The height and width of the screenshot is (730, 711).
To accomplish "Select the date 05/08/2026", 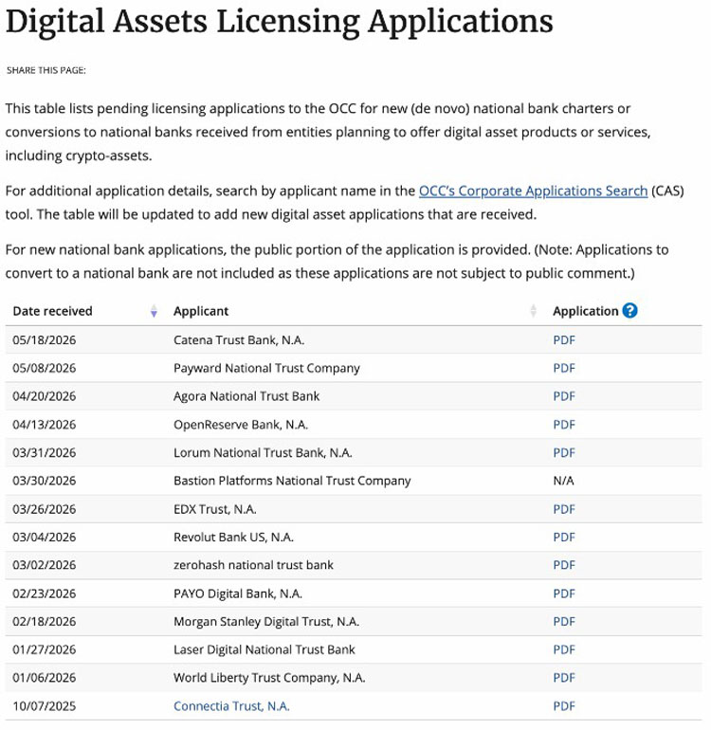I will pyautogui.click(x=45, y=368).
